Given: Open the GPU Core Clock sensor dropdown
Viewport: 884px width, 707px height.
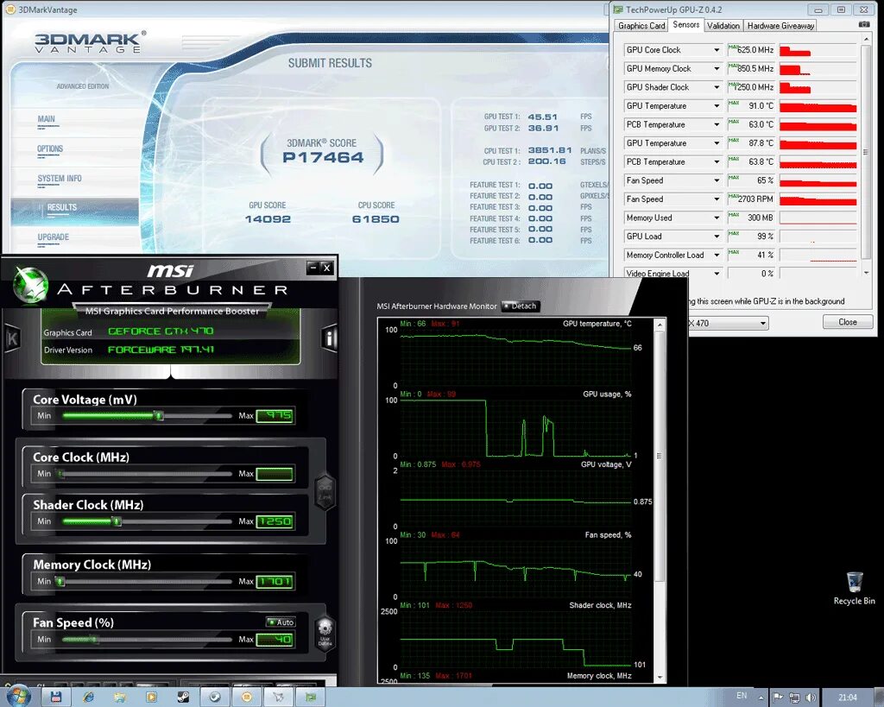Looking at the screenshot, I should click(717, 50).
